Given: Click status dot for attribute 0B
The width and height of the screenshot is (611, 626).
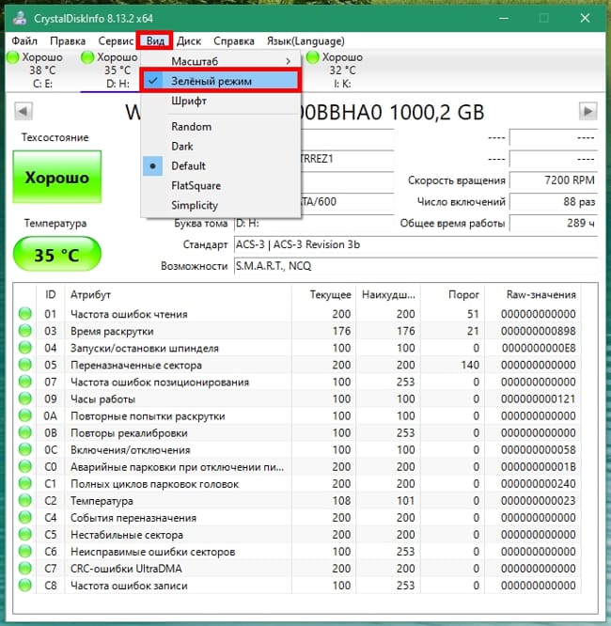Looking at the screenshot, I should 25,432.
